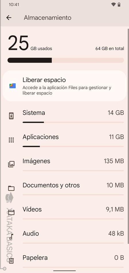The height and width of the screenshot is (273, 129).
Task: Tap the Wi-Fi status bar icon
Action: [x=113, y=5]
